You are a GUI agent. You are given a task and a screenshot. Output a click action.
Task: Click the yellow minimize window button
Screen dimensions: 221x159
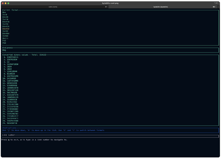6,3
